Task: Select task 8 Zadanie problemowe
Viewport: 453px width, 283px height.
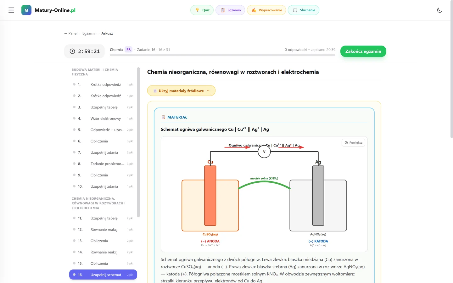Action: click(x=103, y=164)
